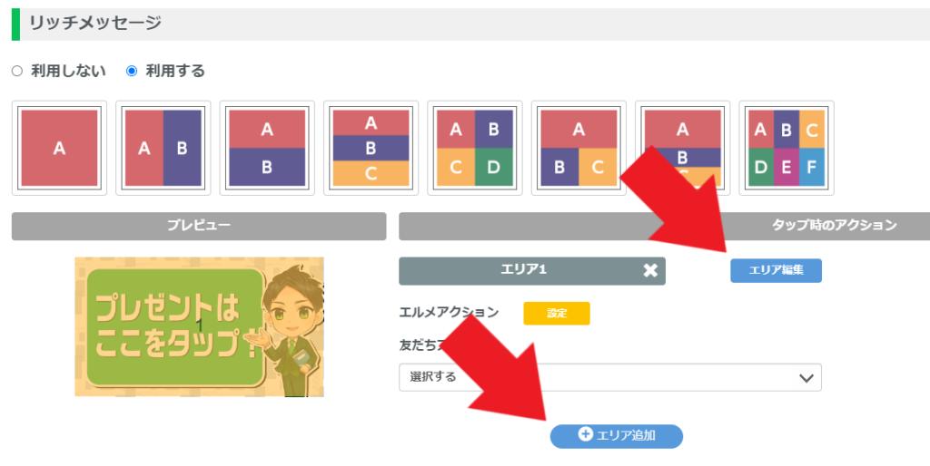The image size is (930, 466).
Task: Remove area with the X on エリア1
Action: 650,270
